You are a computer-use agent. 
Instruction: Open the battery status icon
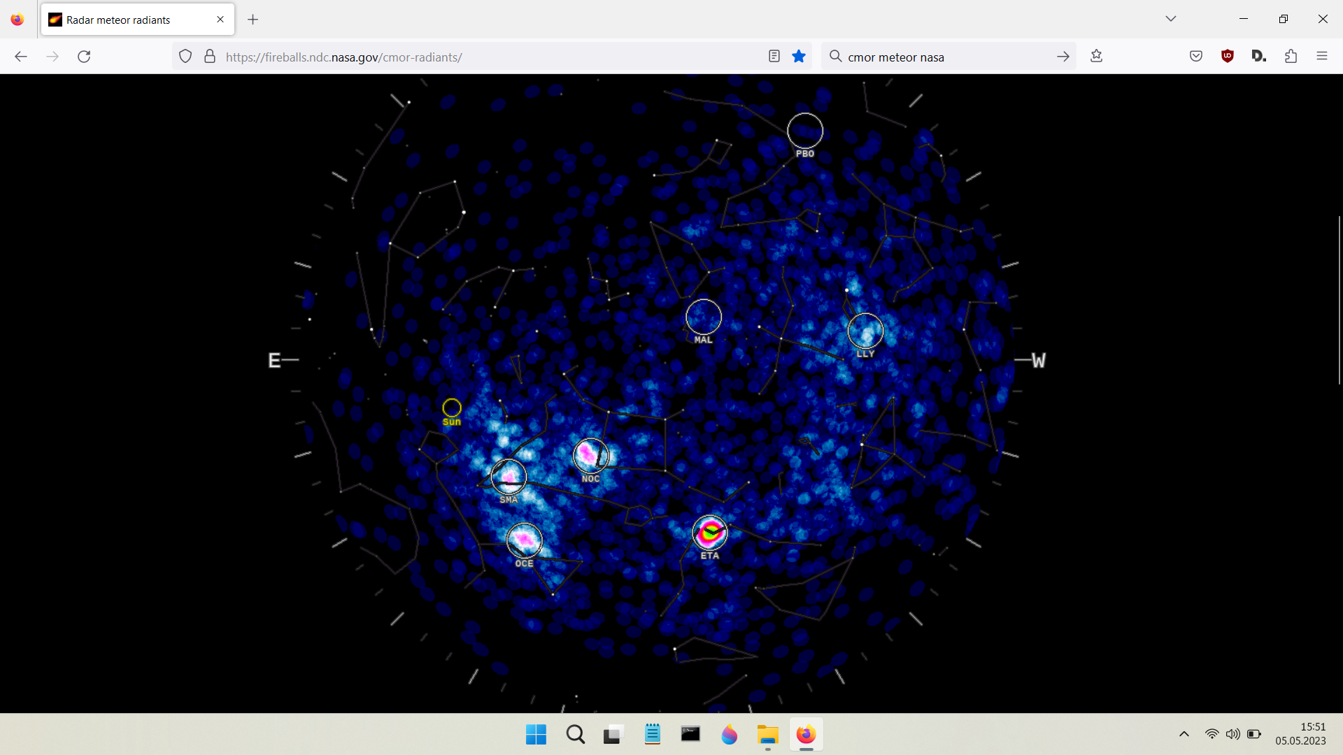click(1254, 734)
